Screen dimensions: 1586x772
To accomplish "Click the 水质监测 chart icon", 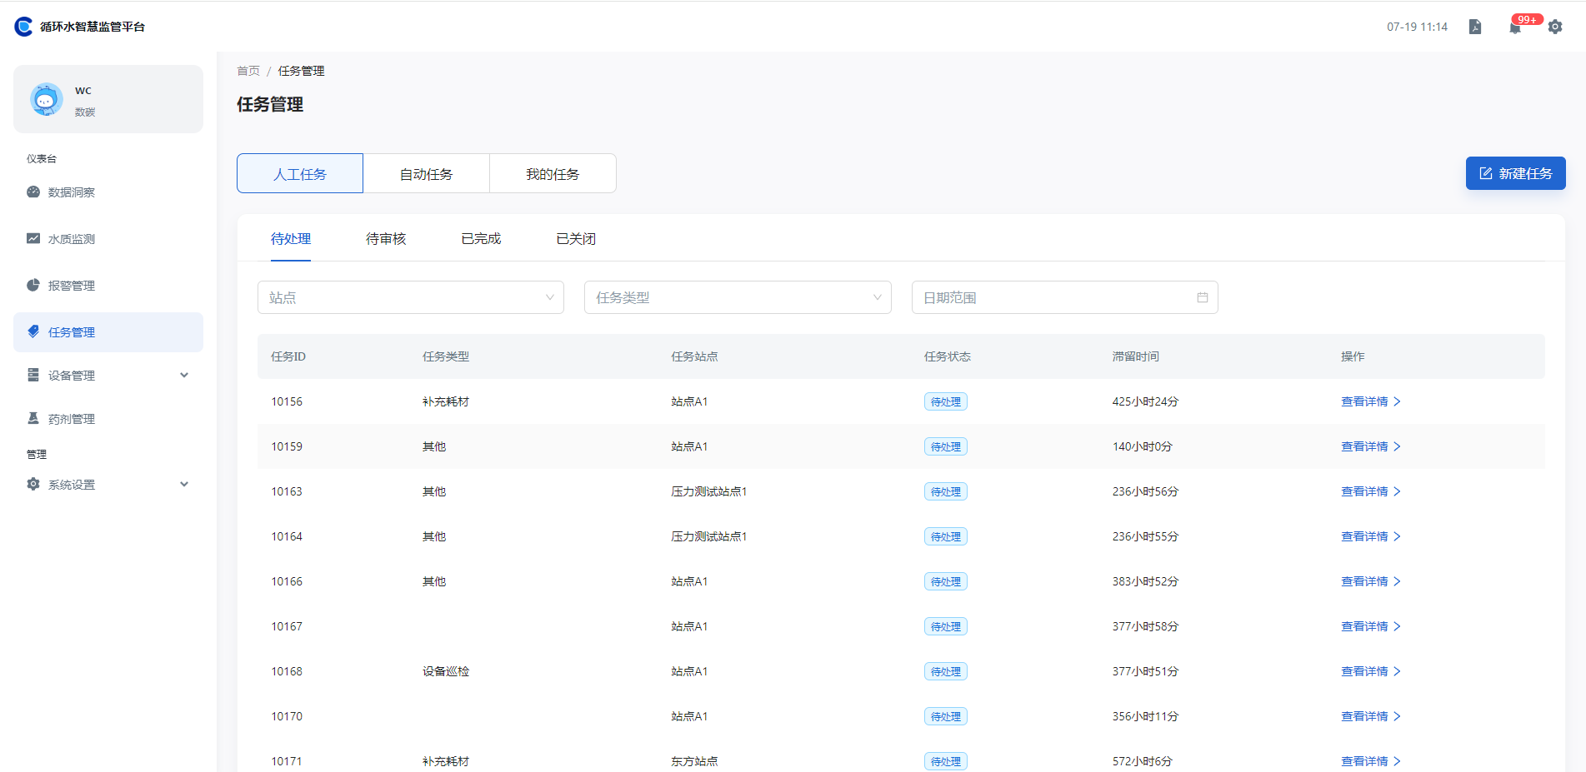I will pyautogui.click(x=33, y=238).
